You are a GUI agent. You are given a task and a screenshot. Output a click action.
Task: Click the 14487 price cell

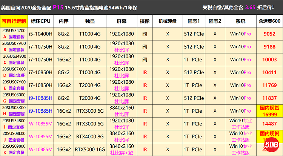click(x=269, y=124)
